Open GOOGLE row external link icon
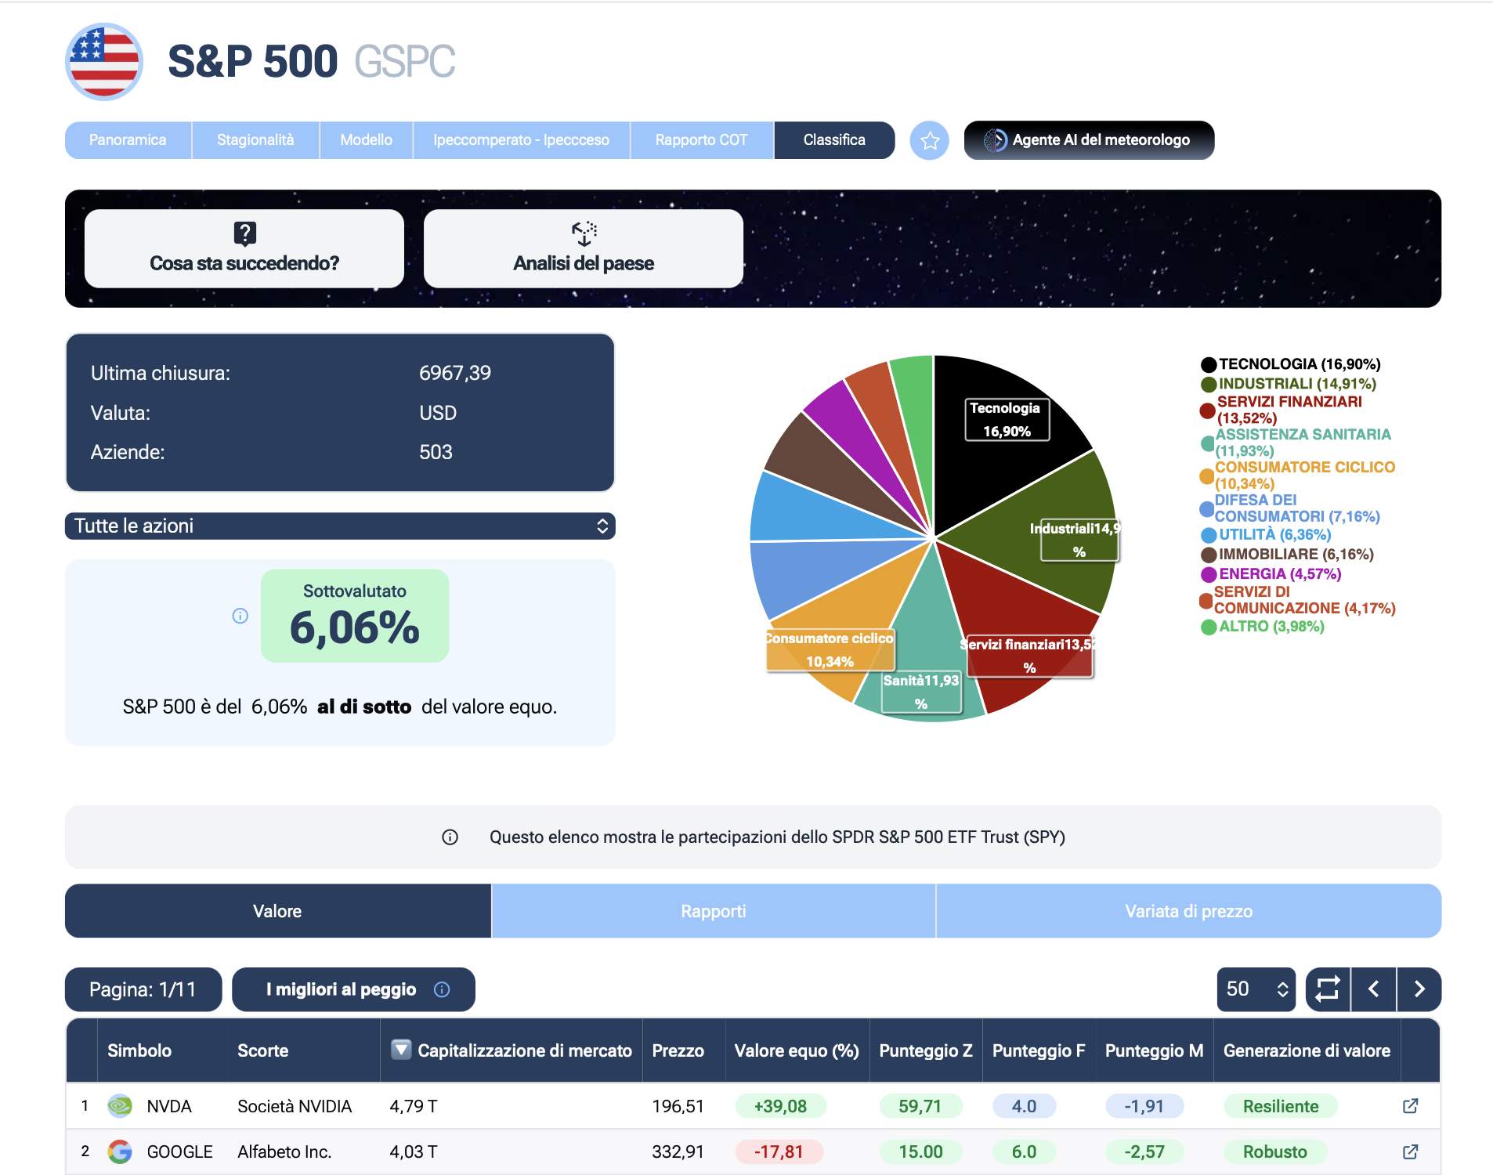The image size is (1493, 1175). [1410, 1151]
